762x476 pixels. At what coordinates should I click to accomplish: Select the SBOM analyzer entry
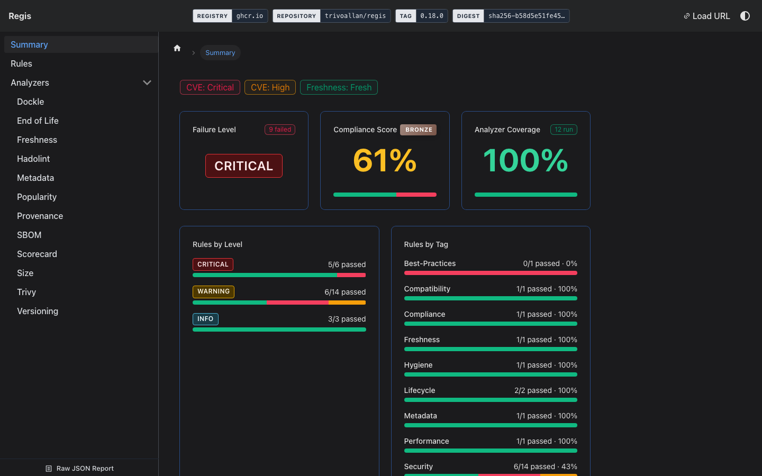pos(29,235)
